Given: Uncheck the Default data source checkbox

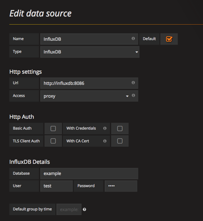Looking at the screenshot, I should [x=169, y=39].
